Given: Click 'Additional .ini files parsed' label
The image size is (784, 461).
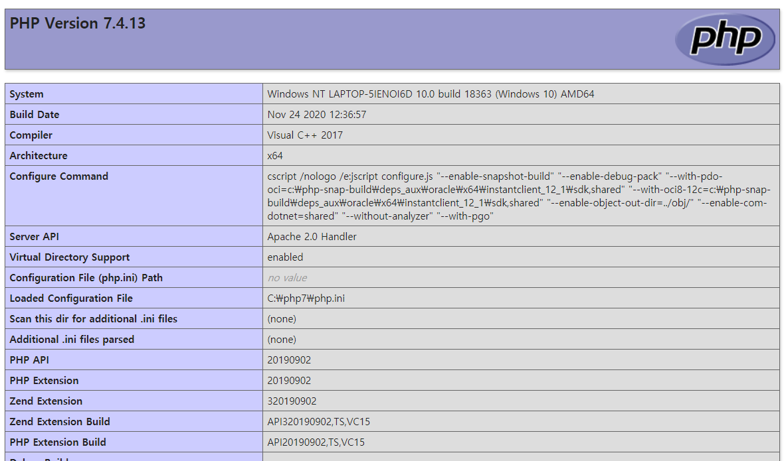Looking at the screenshot, I should [x=72, y=339].
